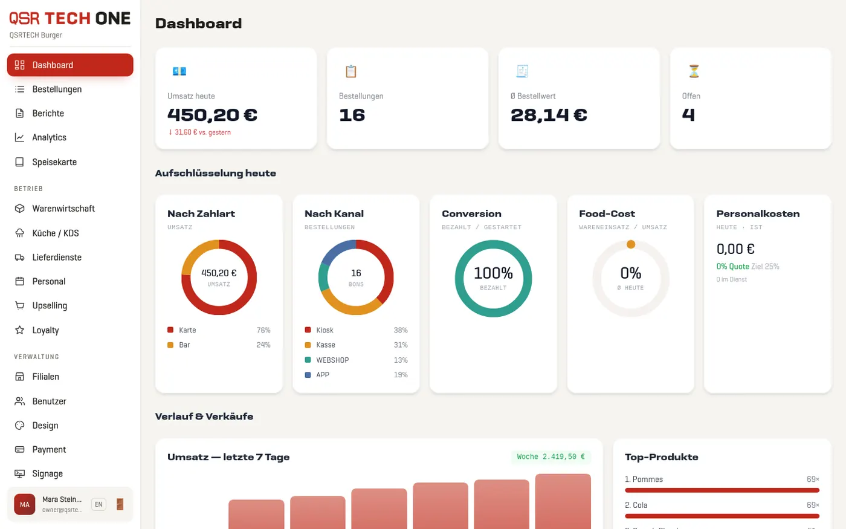This screenshot has height=529, width=846.
Task: Click the Speisekarte book icon
Action: pos(20,162)
